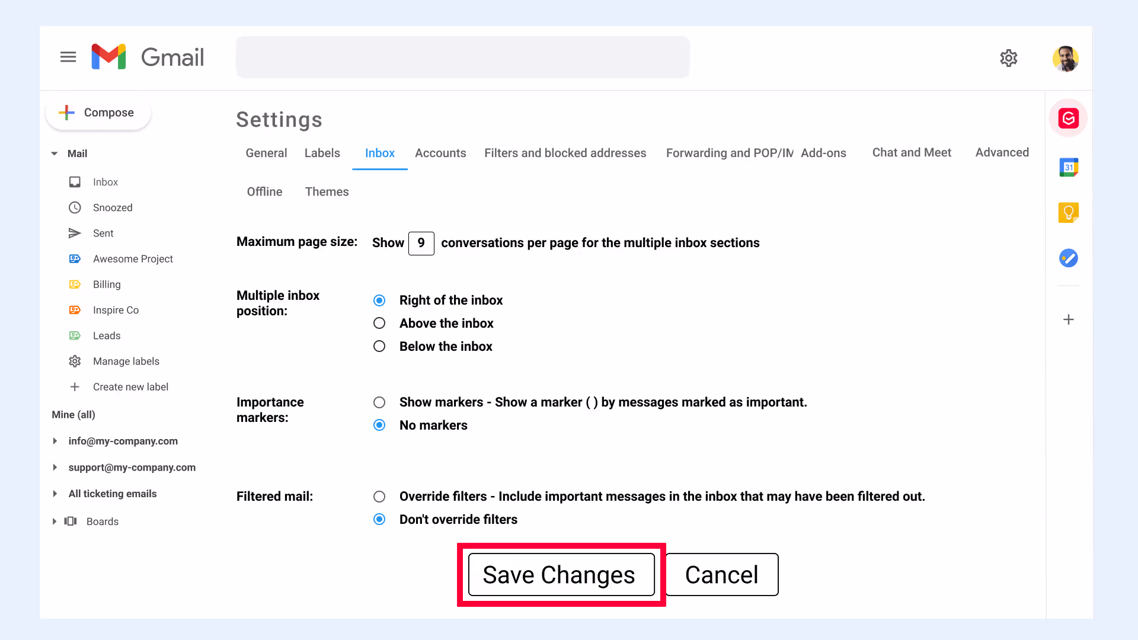
Task: Open the Grammarly sidebar icon
Action: (x=1068, y=118)
